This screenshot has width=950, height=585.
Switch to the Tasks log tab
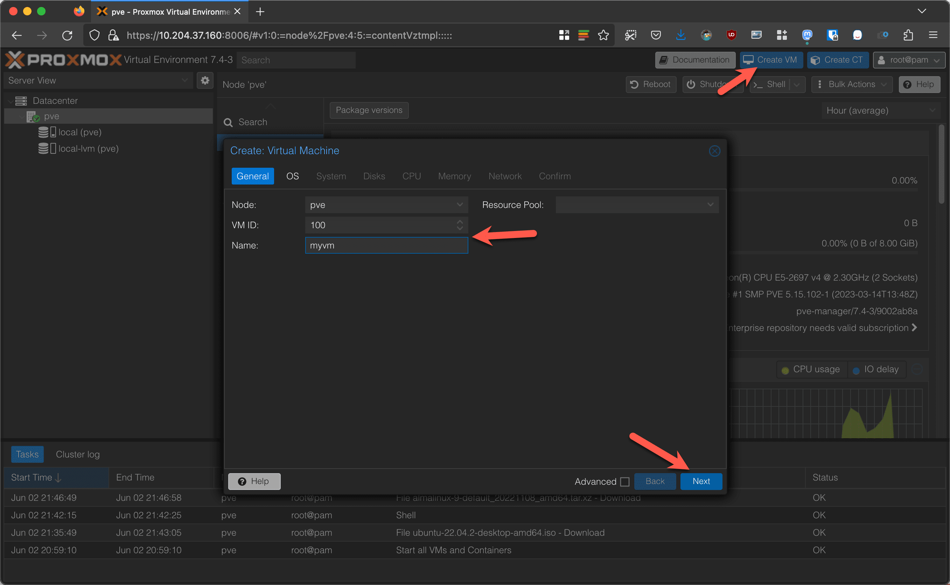[27, 454]
